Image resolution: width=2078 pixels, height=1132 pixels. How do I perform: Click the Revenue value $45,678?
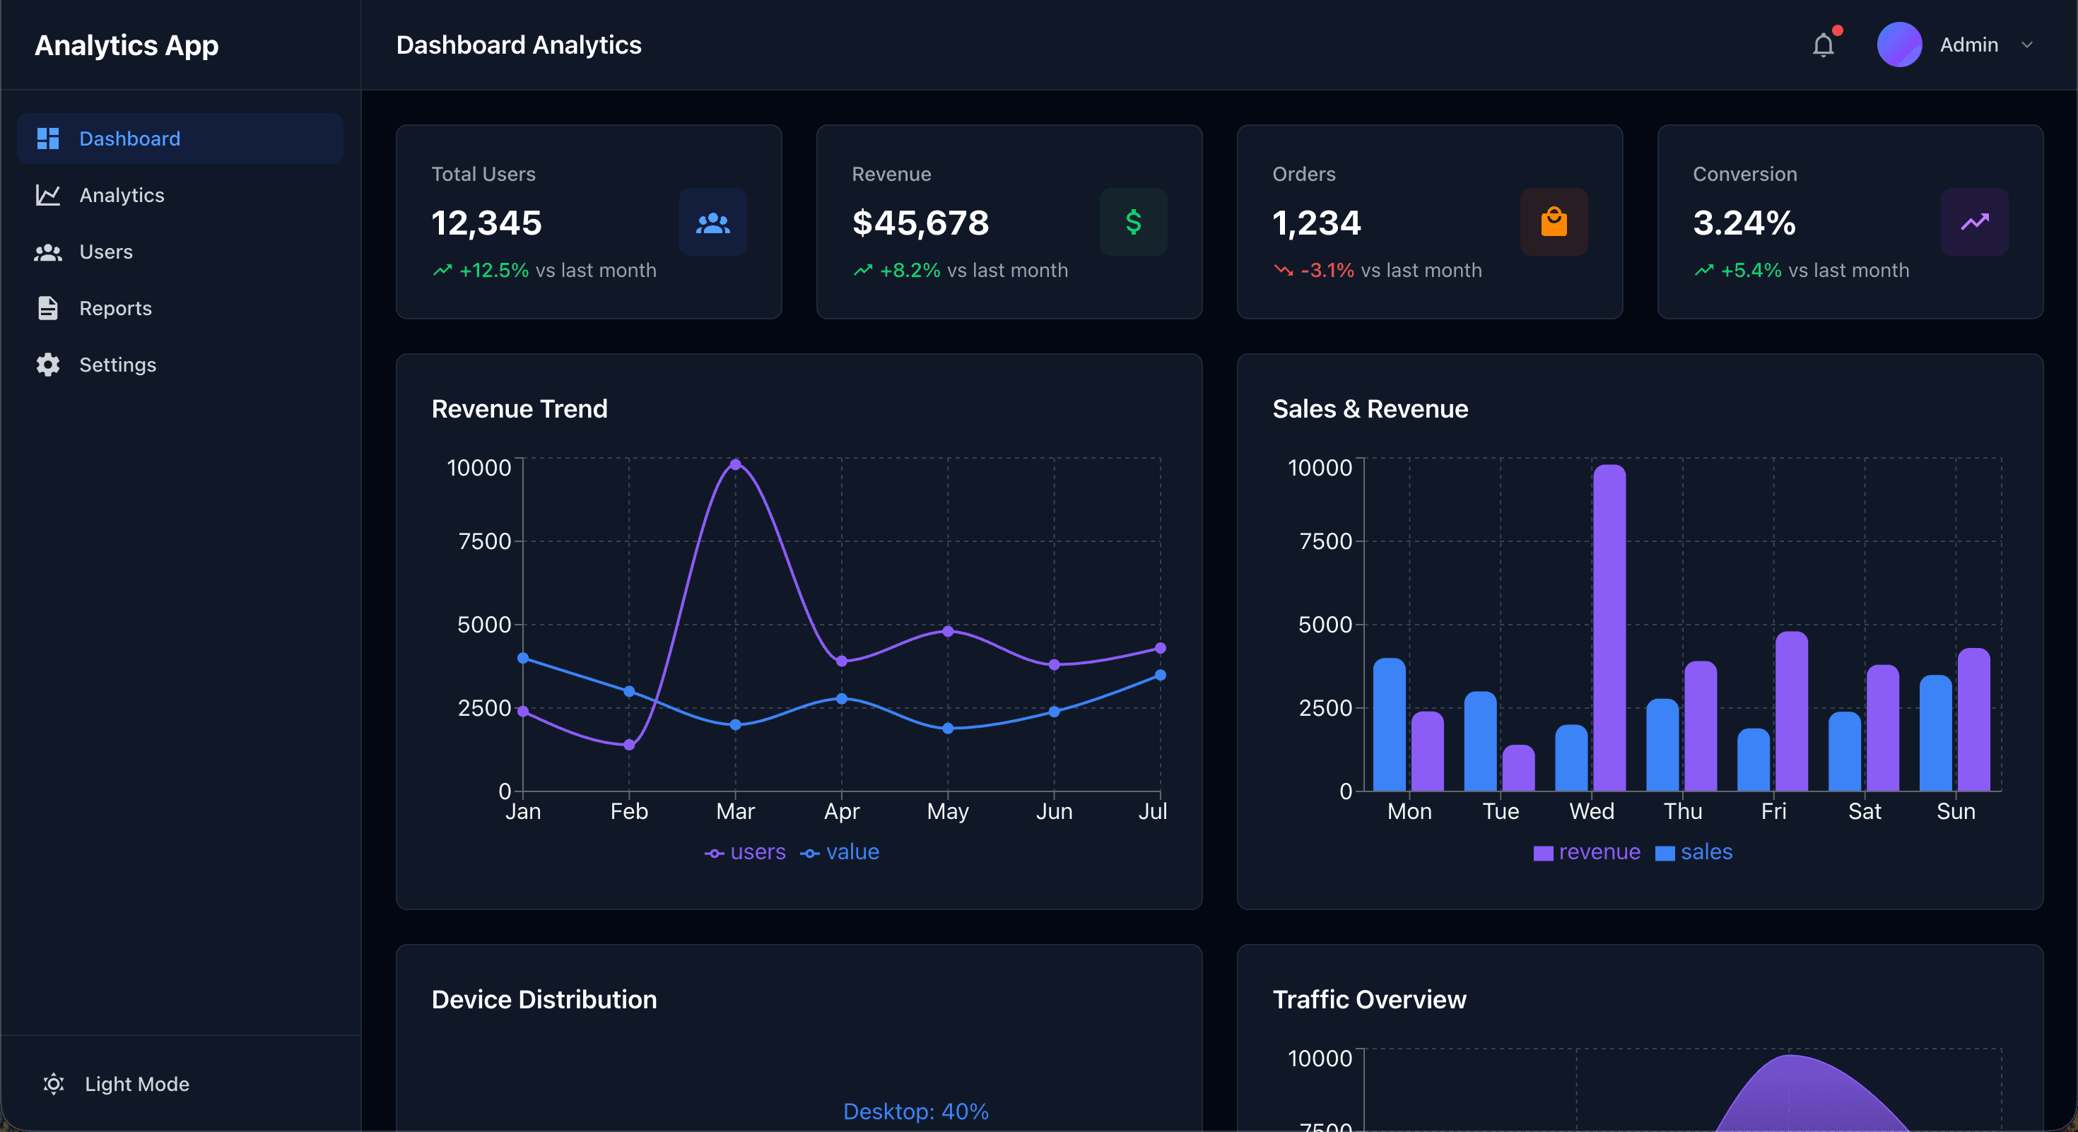920,223
